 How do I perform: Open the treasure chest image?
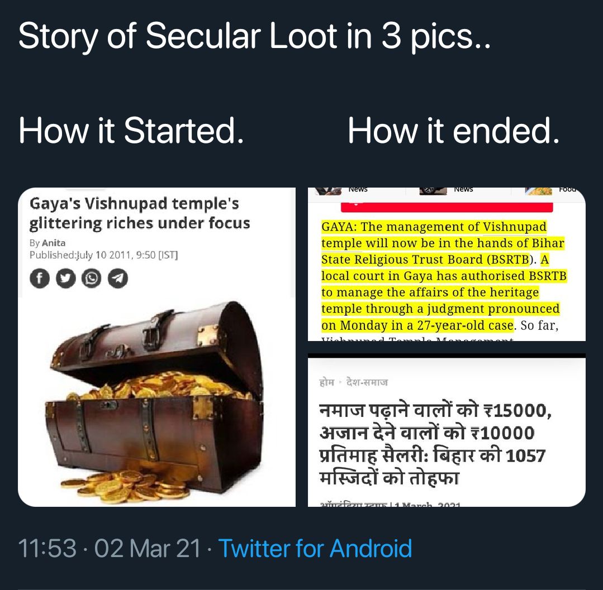(156, 402)
